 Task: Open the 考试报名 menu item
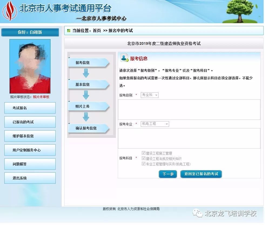coord(30,108)
